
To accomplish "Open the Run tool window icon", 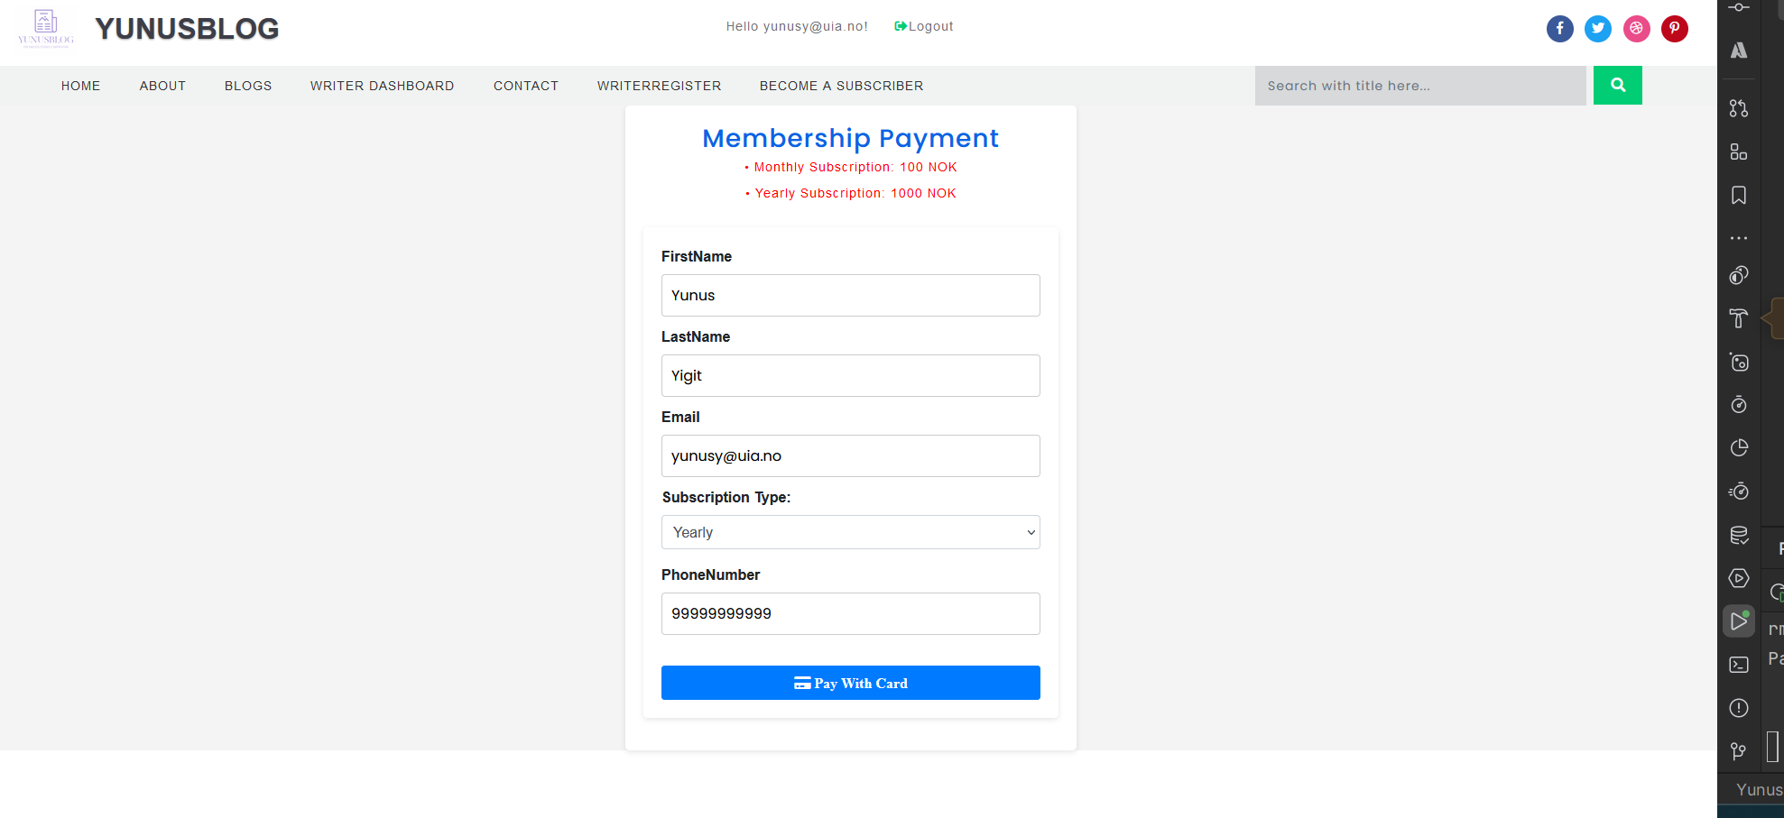I will [x=1738, y=621].
